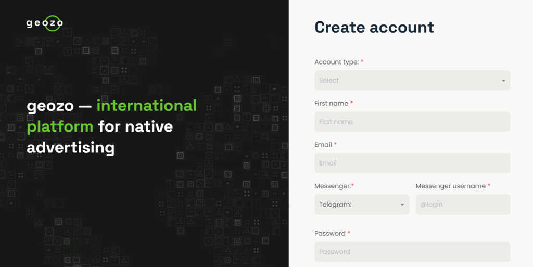Click the "Email" field label
Viewport: 533px width, 267px height.
[323, 145]
